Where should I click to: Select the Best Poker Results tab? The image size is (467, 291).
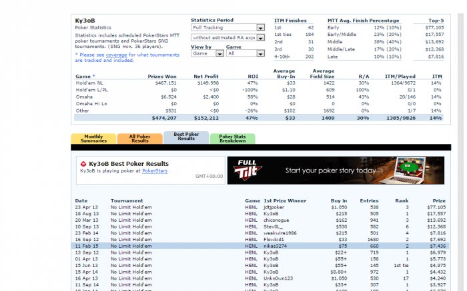[186, 137]
